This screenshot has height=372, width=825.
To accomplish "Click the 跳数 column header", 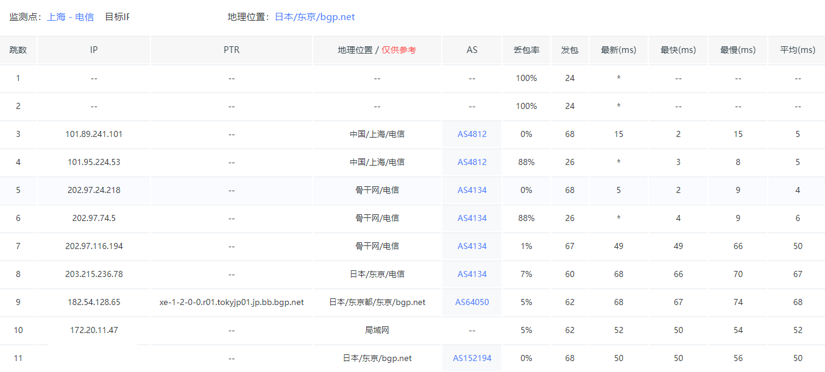I will pyautogui.click(x=18, y=50).
